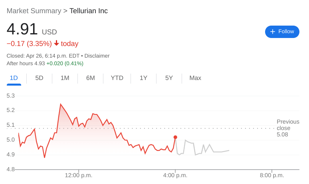309x184 pixels.
Task: Click the 12:00 p.m. axis label
Action: (x=79, y=175)
